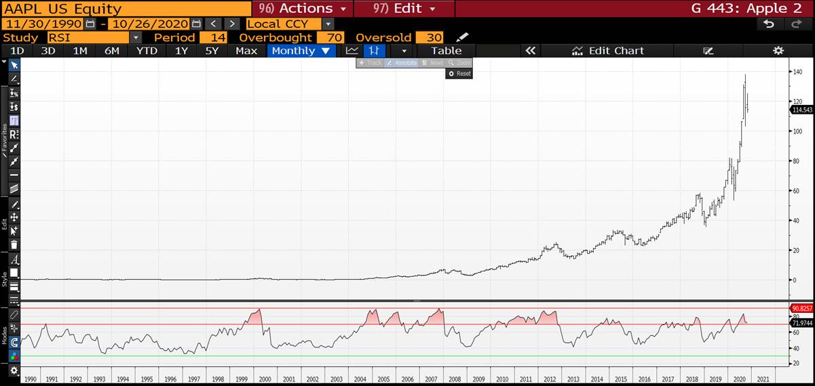This screenshot has height=386, width=815.
Task: Open the 97) Edit menu
Action: [x=404, y=9]
